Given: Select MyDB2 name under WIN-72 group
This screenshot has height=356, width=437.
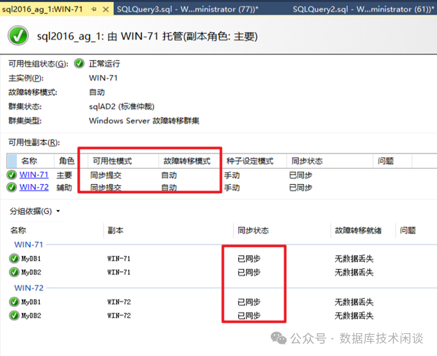Looking at the screenshot, I should (31, 315).
